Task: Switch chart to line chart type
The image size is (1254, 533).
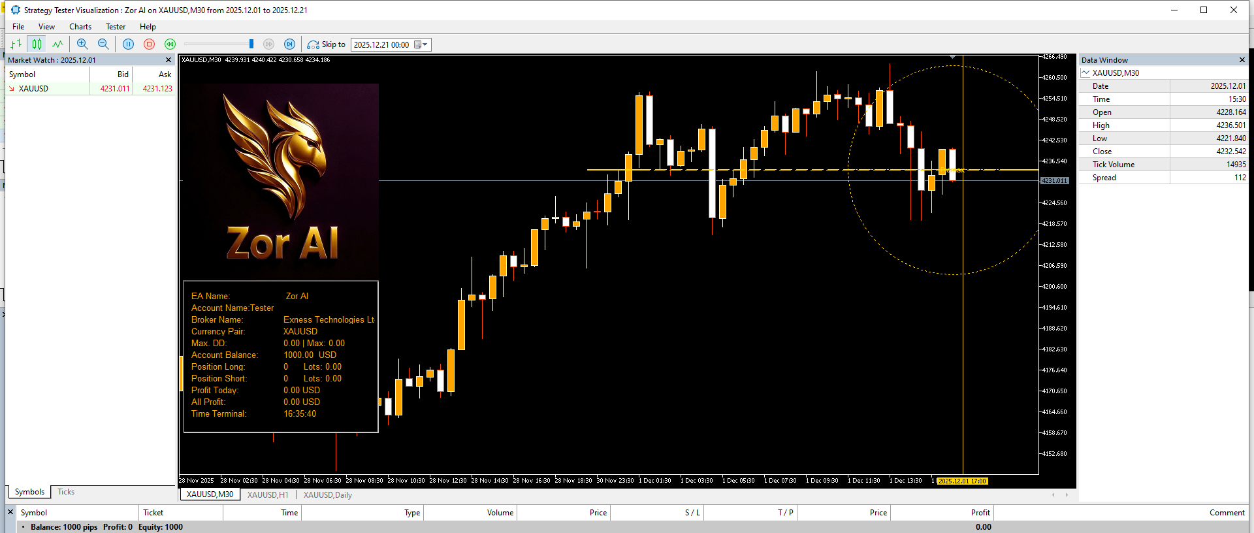Action: click(58, 44)
